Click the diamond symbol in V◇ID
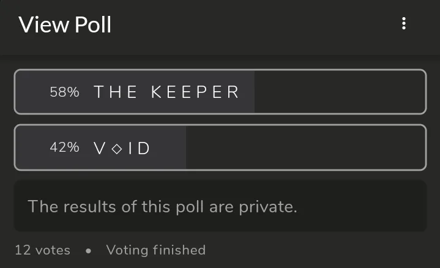The height and width of the screenshot is (268, 440). click(116, 149)
